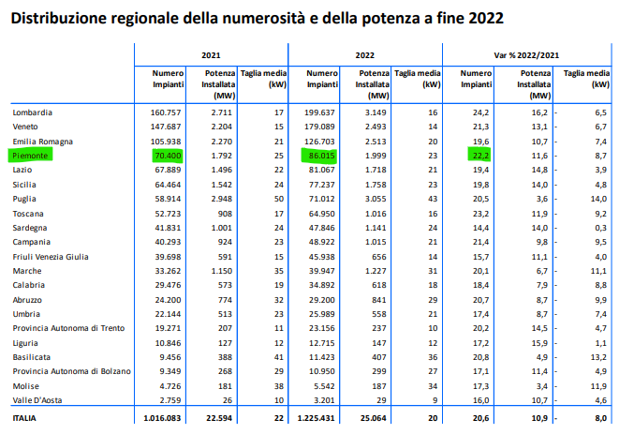Select Piemonte's 2022 value 86.015
Image resolution: width=619 pixels, height=434 pixels.
pos(319,156)
